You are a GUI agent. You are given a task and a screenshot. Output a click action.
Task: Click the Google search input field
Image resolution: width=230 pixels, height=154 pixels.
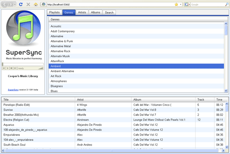208,5
